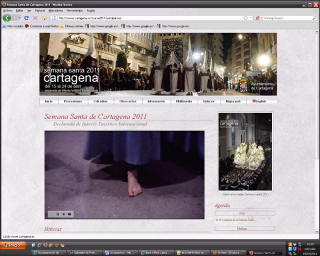The image size is (320, 256).
Task: Open the search engine selector dropdown
Action: pyautogui.click(x=261, y=18)
